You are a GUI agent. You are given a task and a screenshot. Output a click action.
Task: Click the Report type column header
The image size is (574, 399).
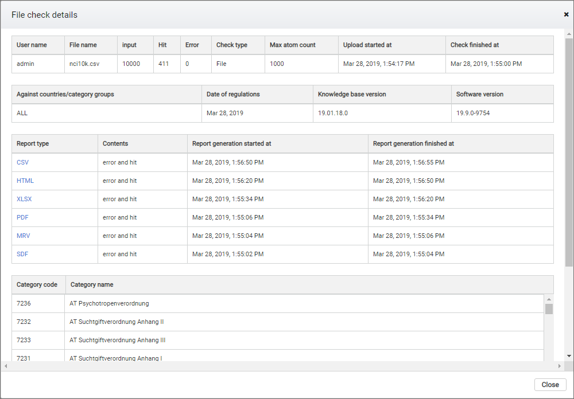coord(33,143)
